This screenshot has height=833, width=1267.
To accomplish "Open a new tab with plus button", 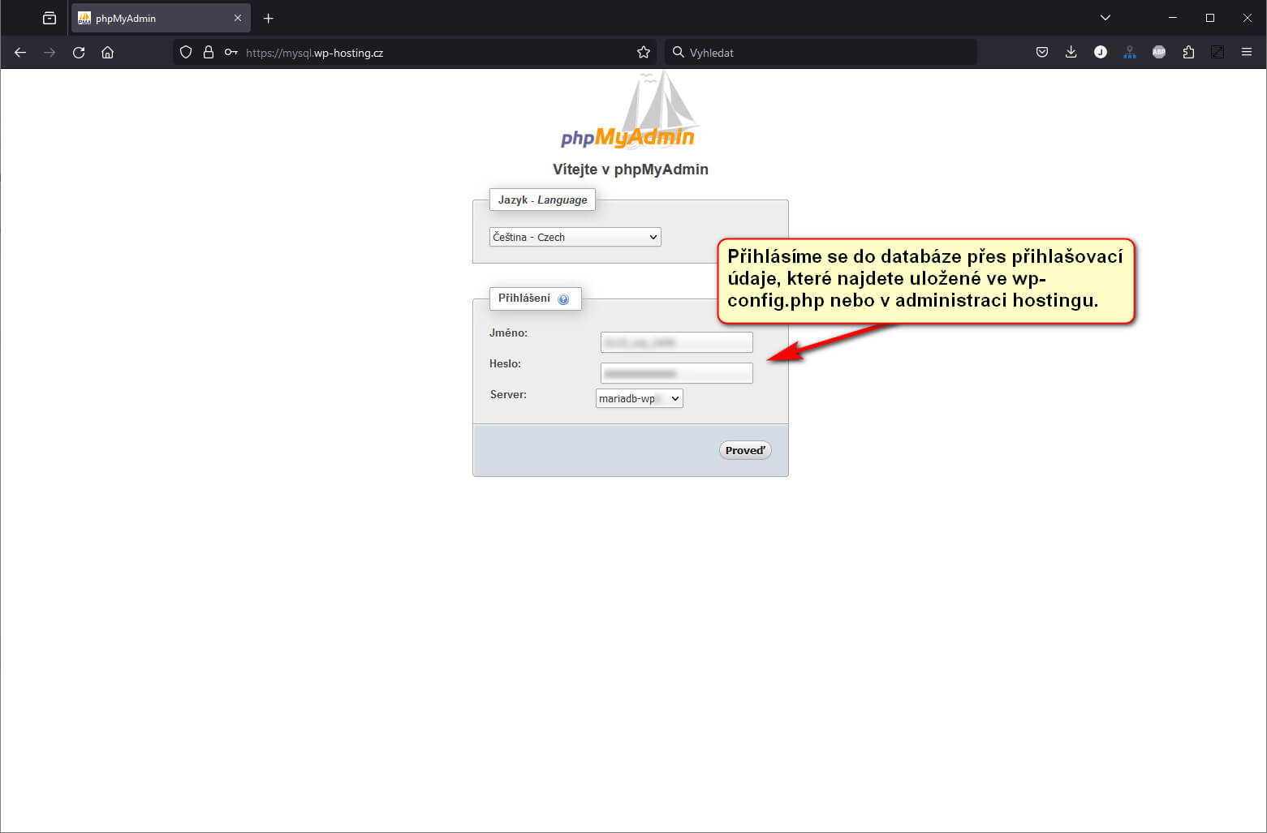I will [x=269, y=18].
